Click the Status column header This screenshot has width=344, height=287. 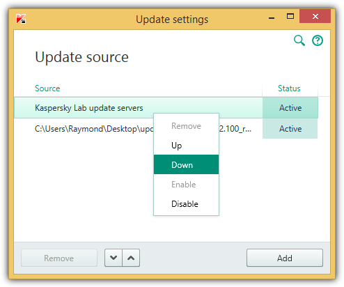click(x=289, y=88)
